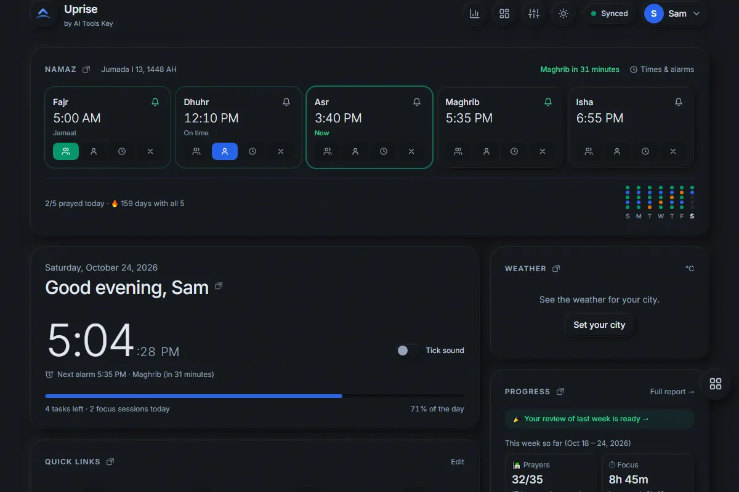Image resolution: width=739 pixels, height=492 pixels.
Task: Toggle the Fajr alarm bell
Action: tap(155, 102)
